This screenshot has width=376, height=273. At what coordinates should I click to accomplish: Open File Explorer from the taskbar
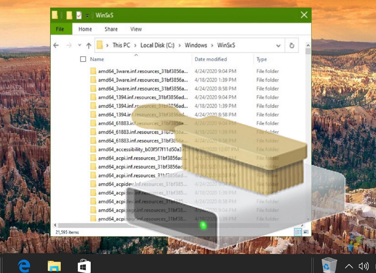[54, 266]
